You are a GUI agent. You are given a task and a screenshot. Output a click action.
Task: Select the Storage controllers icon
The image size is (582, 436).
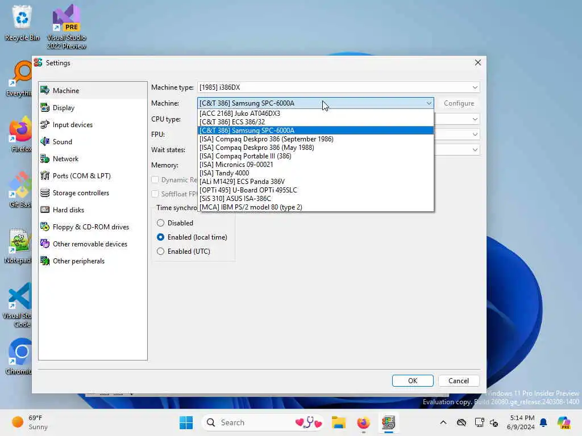(45, 192)
